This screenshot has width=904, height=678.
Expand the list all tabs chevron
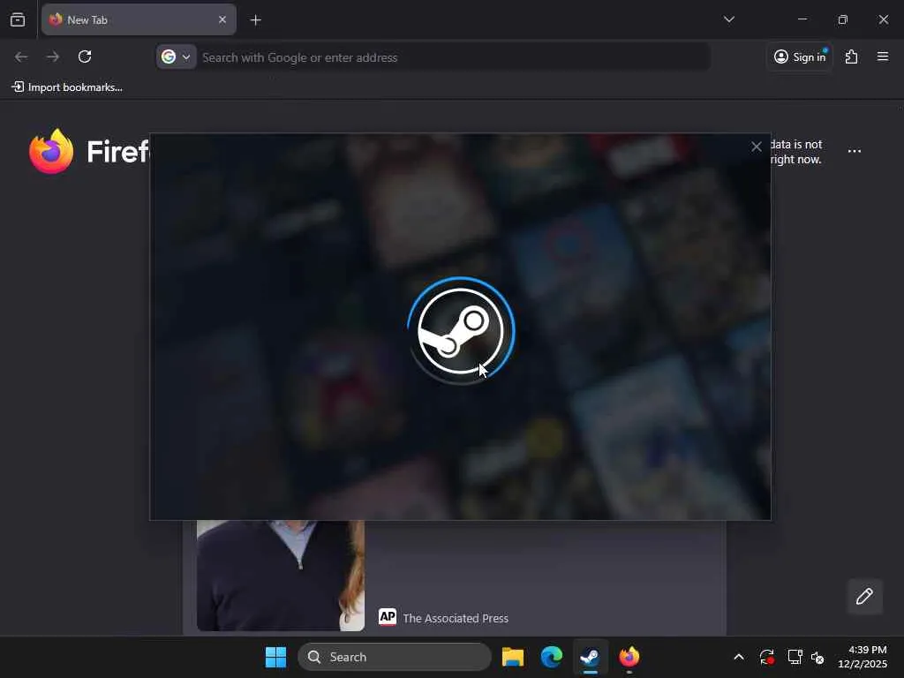coord(728,19)
